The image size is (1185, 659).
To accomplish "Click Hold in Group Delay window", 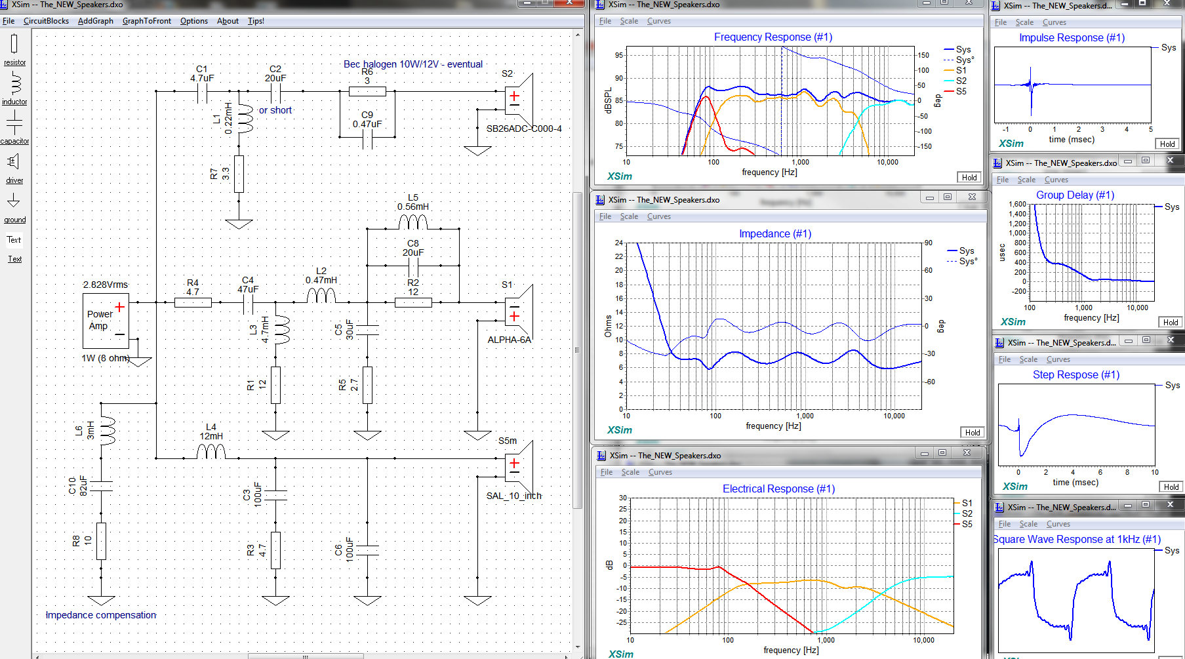I will point(1171,323).
